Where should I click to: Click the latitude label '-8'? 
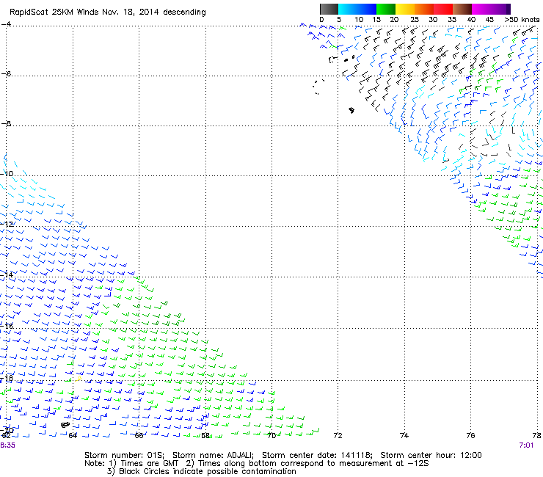click(x=6, y=124)
